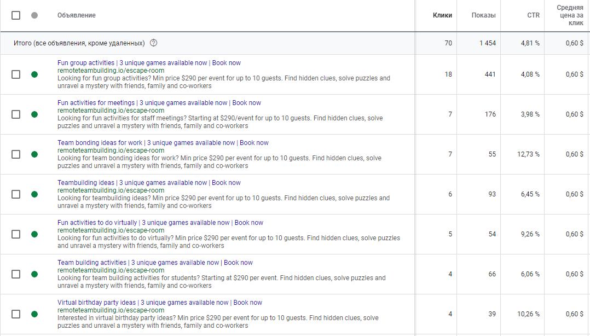Click green status dot of 'Team building activities' ad
The height and width of the screenshot is (336, 590).
(34, 274)
